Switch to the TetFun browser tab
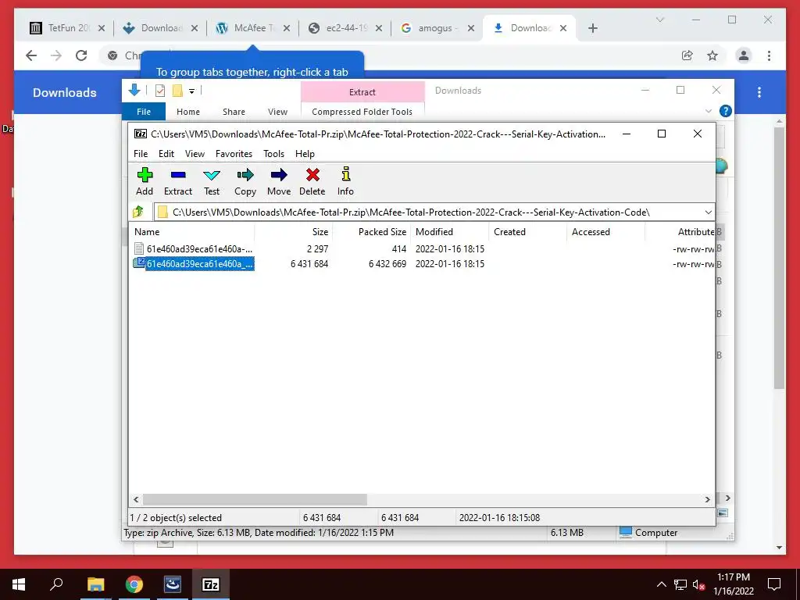 coord(67,28)
